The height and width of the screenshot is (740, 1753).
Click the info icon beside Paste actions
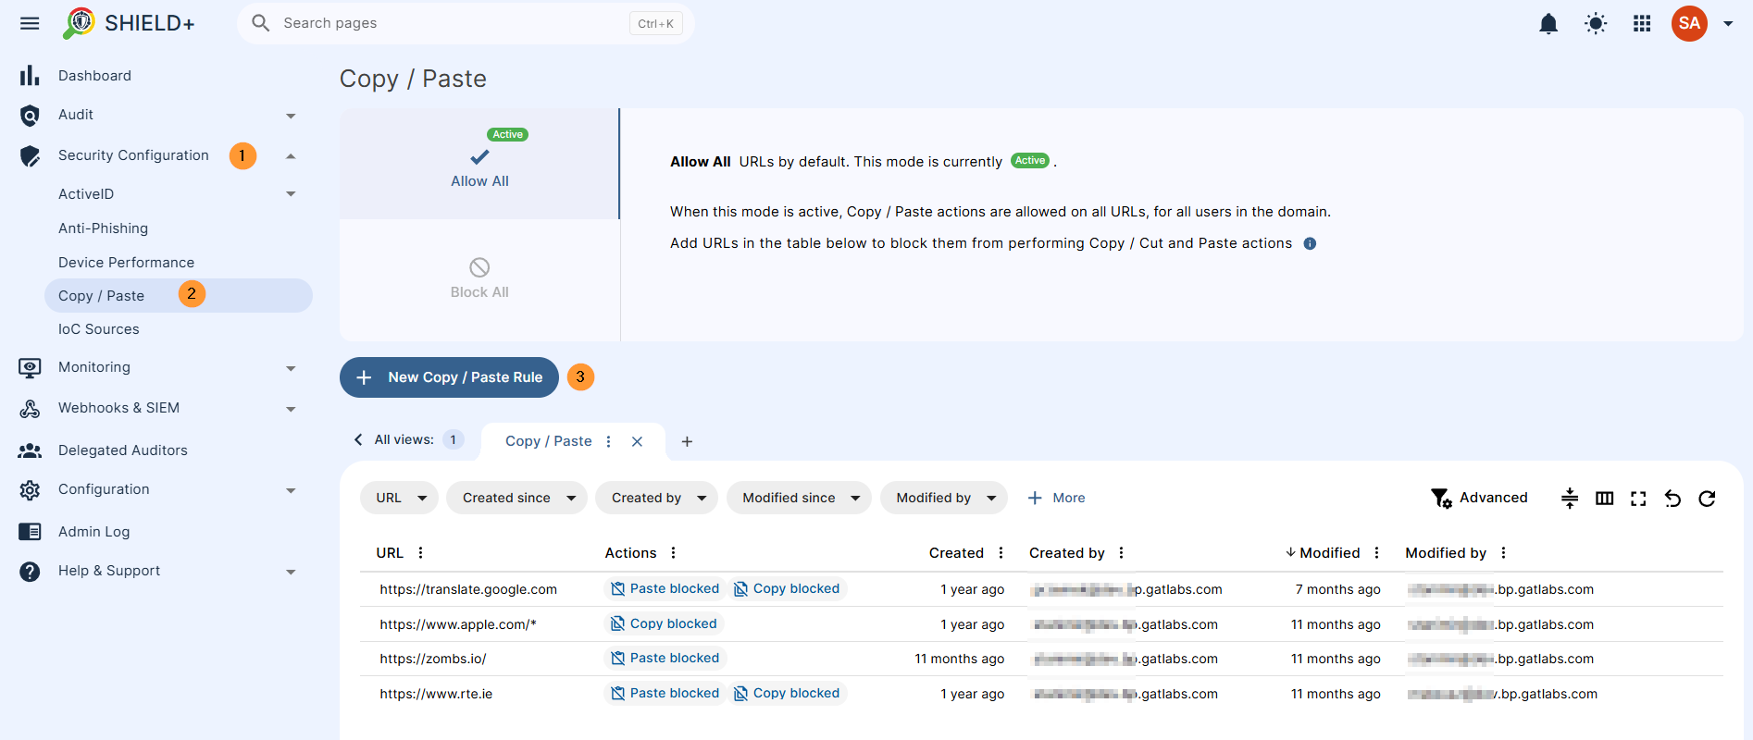[x=1310, y=243]
